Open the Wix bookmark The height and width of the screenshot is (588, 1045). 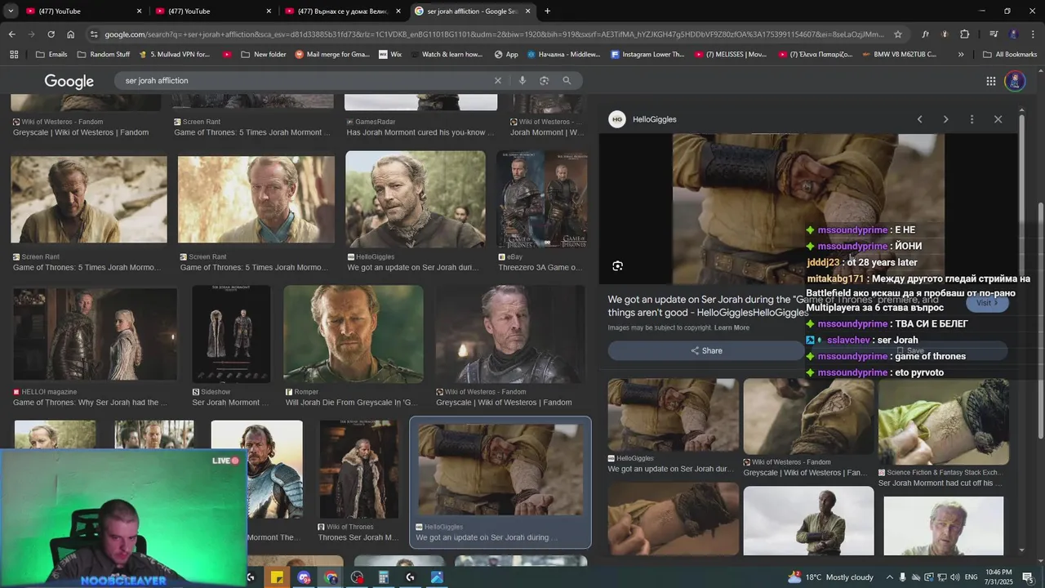390,55
